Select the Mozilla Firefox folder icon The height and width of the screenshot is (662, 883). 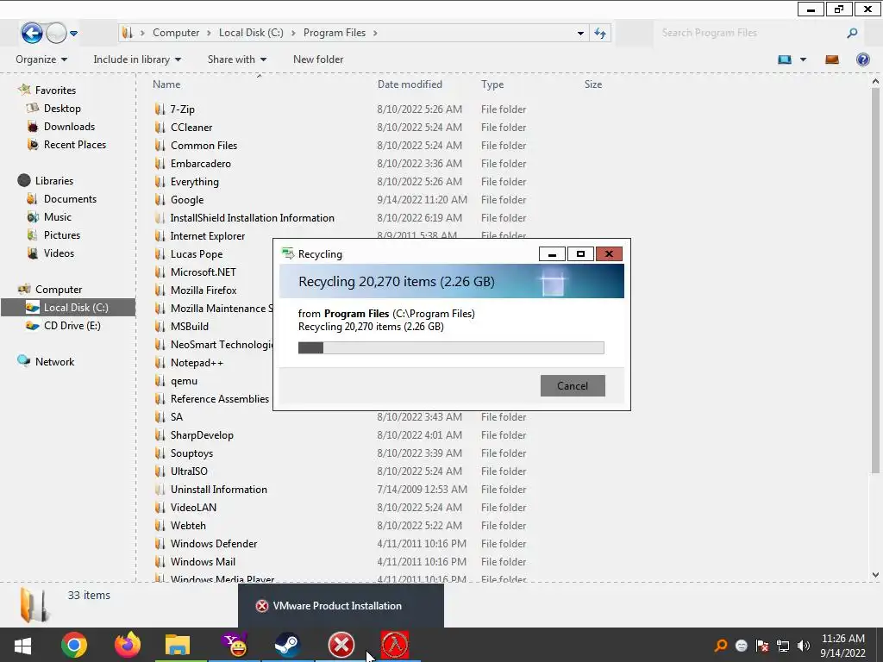point(160,290)
